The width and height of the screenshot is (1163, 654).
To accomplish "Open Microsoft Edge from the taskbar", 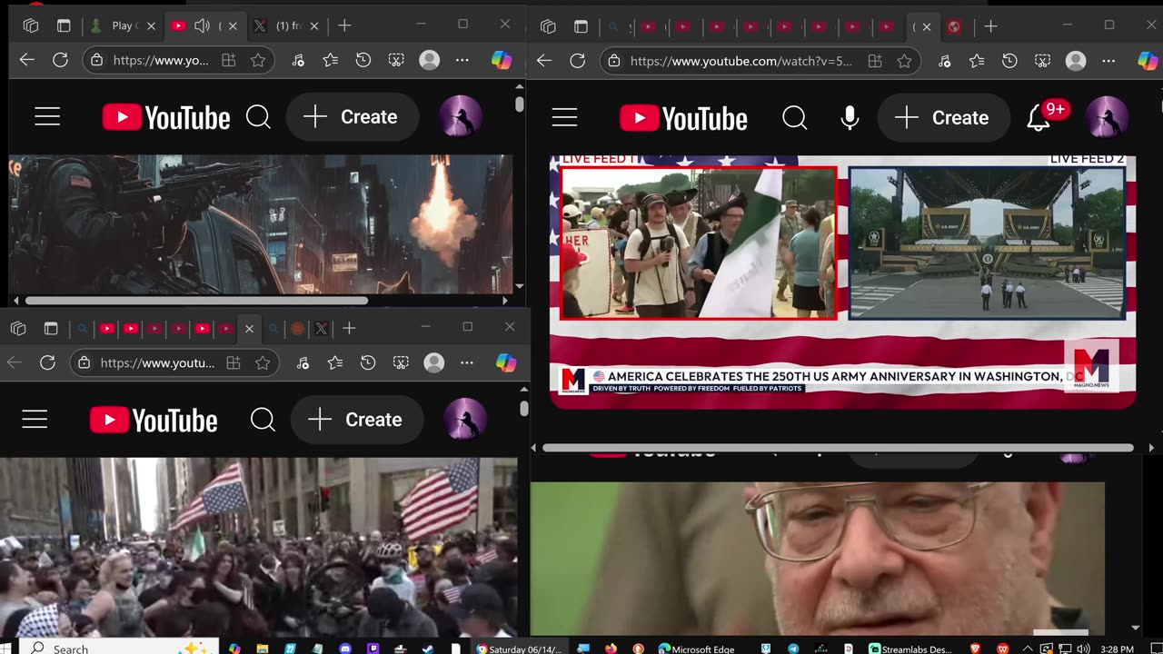I will (x=697, y=649).
